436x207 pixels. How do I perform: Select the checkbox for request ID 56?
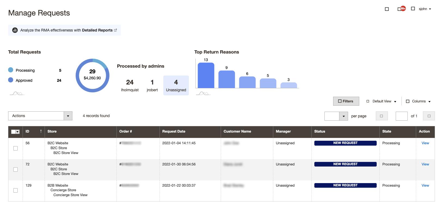pyautogui.click(x=16, y=148)
